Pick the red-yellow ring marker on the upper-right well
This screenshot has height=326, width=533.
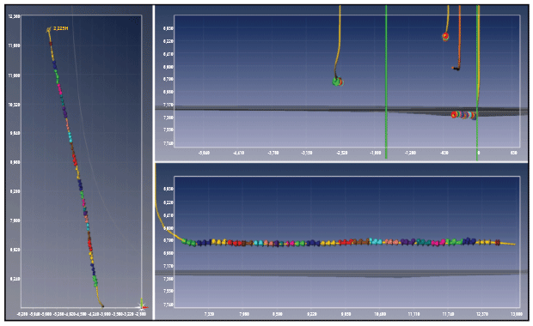[445, 36]
